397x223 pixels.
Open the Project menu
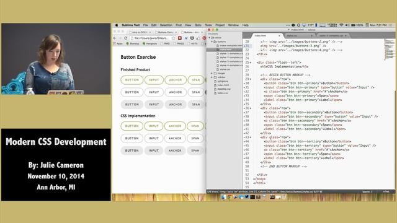click(220, 25)
